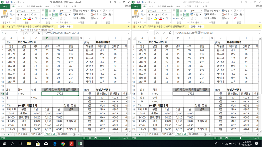Click Save icon in left Excel window
Viewport: 262px width, 147px height.
7,2
